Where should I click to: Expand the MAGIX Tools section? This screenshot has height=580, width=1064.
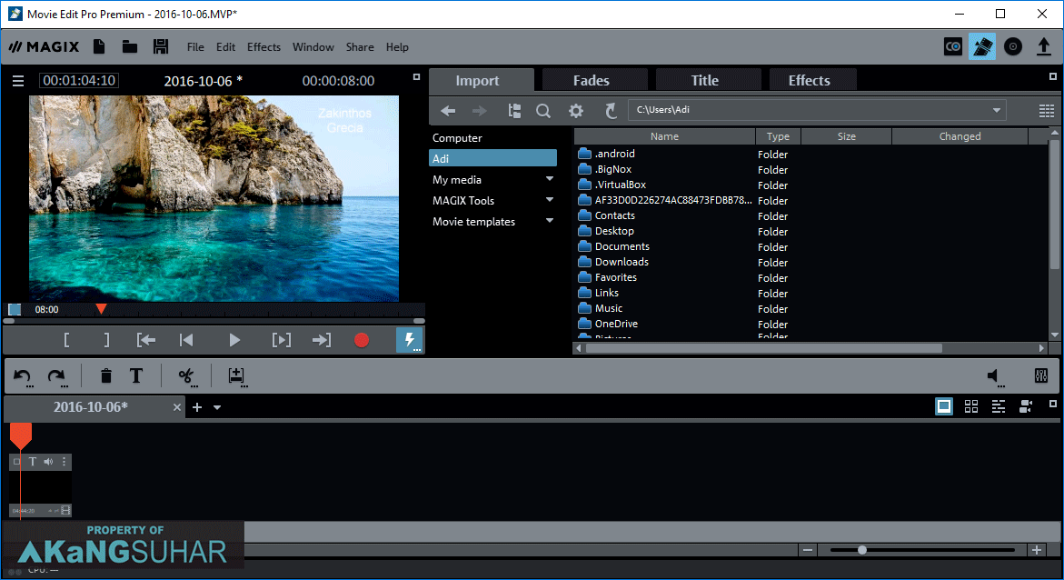coord(550,200)
